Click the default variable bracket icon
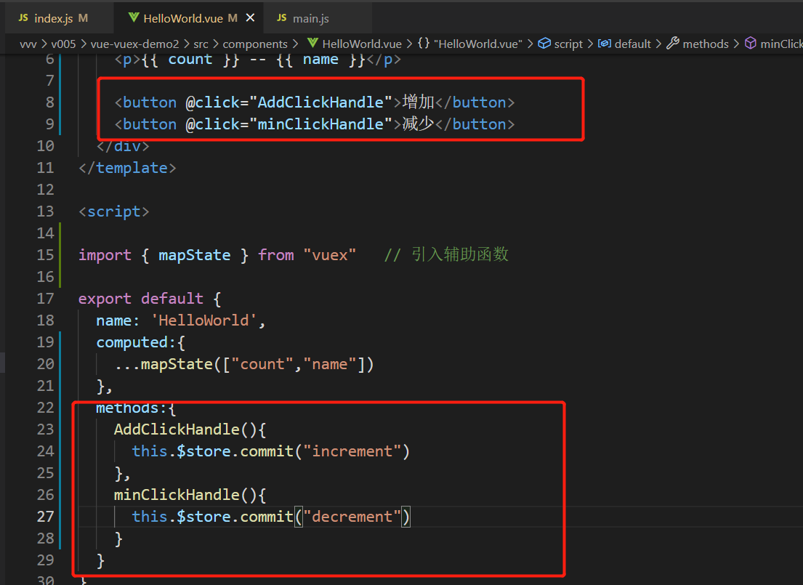This screenshot has height=585, width=803. tap(605, 44)
